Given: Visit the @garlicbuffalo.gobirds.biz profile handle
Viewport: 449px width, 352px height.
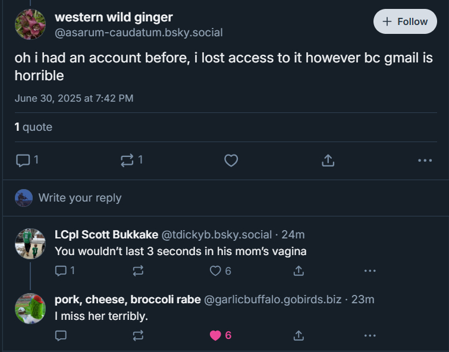Looking at the screenshot, I should (x=272, y=299).
